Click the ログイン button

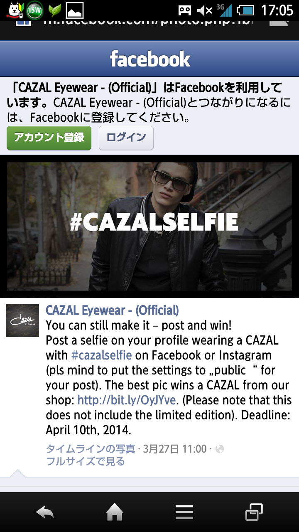click(126, 138)
